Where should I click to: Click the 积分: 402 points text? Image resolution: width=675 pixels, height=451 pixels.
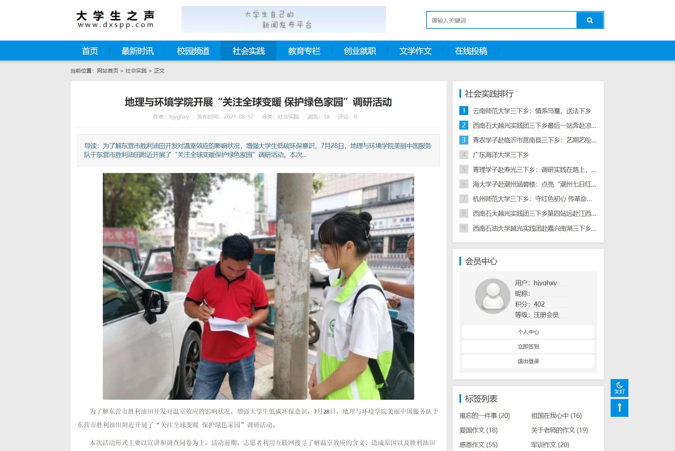pyautogui.click(x=529, y=304)
